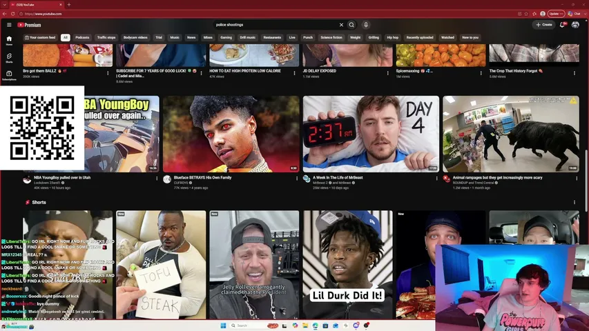
Task: Select the 'Traffic stops' filter chip
Action: point(106,37)
